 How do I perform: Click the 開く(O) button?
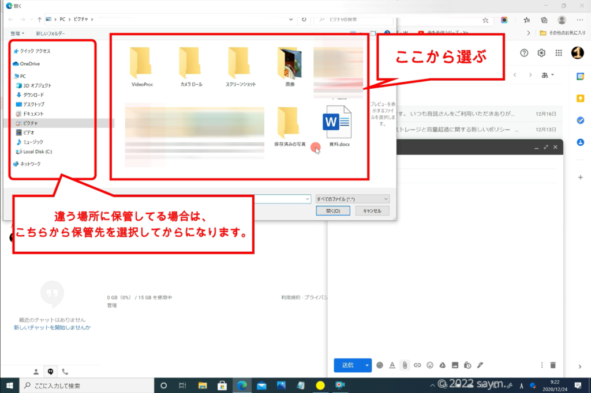333,211
